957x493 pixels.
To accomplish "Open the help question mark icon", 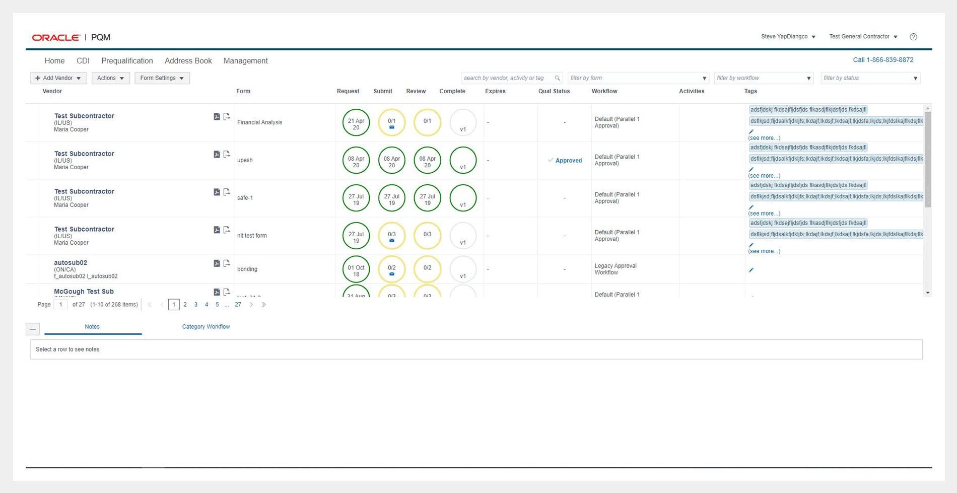I will [913, 37].
